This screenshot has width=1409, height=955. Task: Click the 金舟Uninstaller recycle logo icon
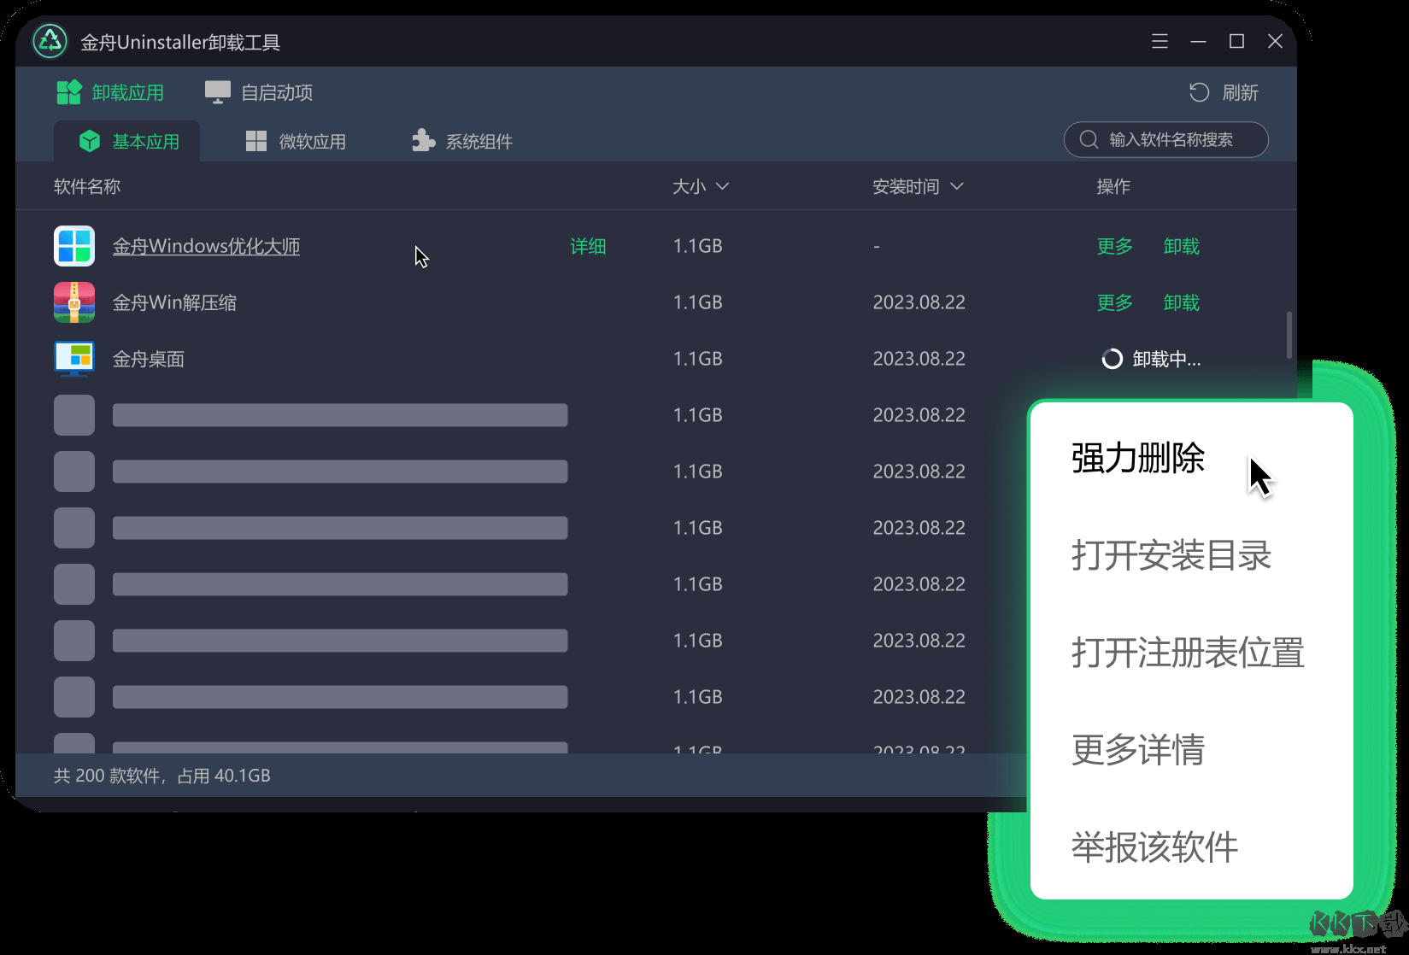click(50, 41)
